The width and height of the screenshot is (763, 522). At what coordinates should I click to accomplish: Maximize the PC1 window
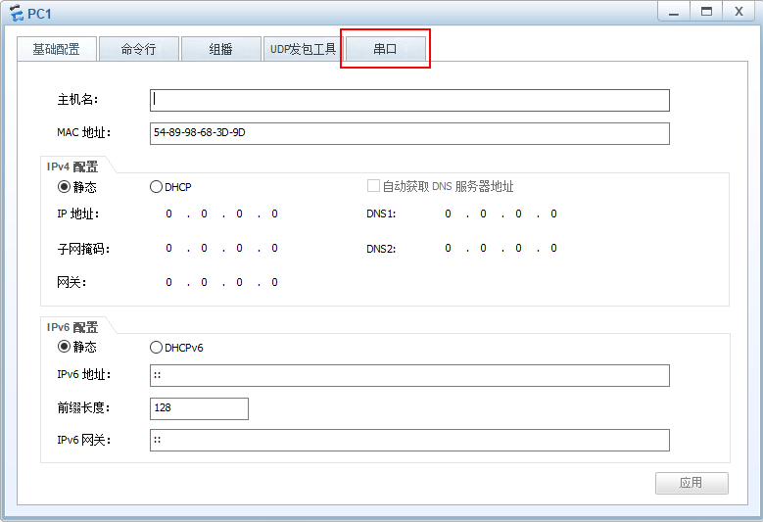coord(706,12)
